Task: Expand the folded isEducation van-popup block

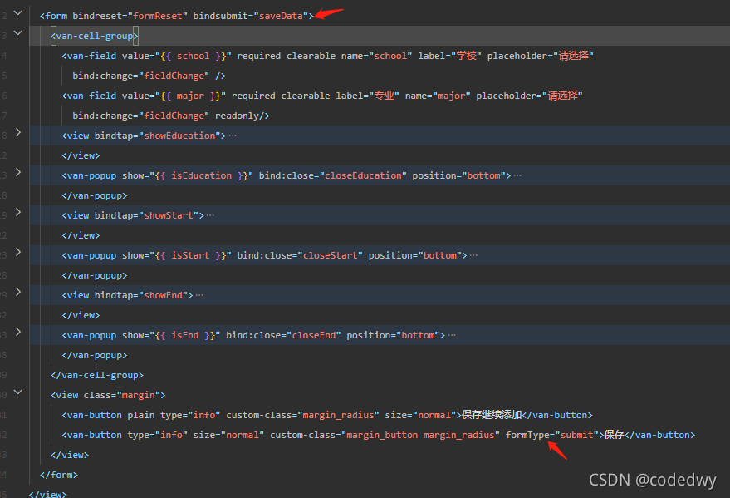Action: [x=17, y=172]
